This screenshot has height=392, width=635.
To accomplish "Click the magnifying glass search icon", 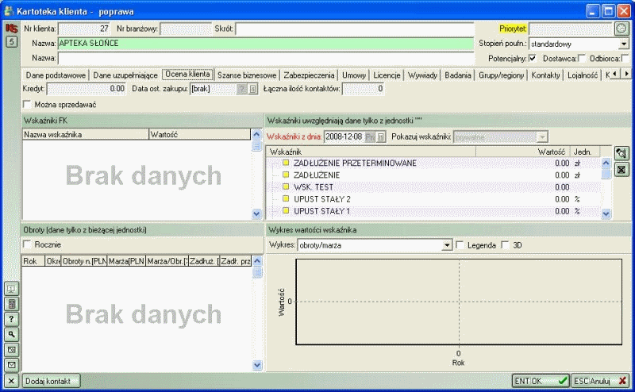I will [x=11, y=334].
